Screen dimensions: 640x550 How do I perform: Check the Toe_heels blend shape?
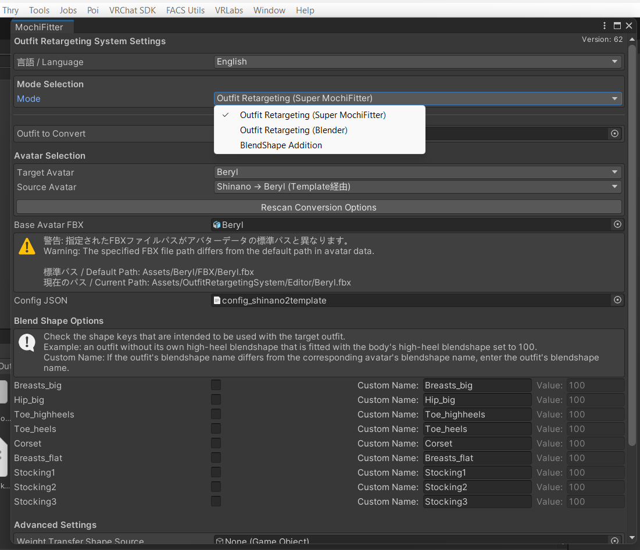[216, 428]
